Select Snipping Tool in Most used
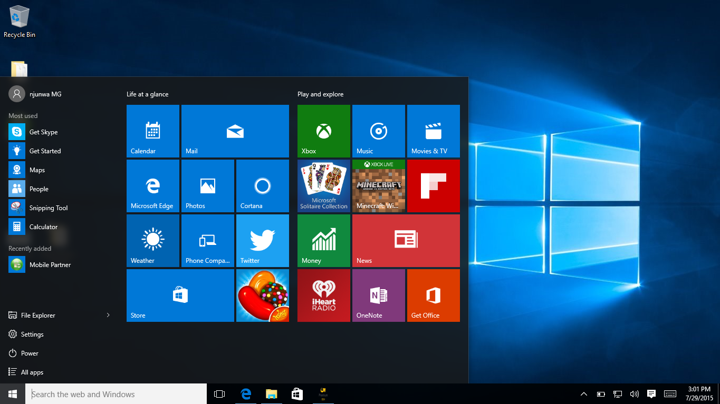Image resolution: width=720 pixels, height=404 pixels. (x=48, y=208)
